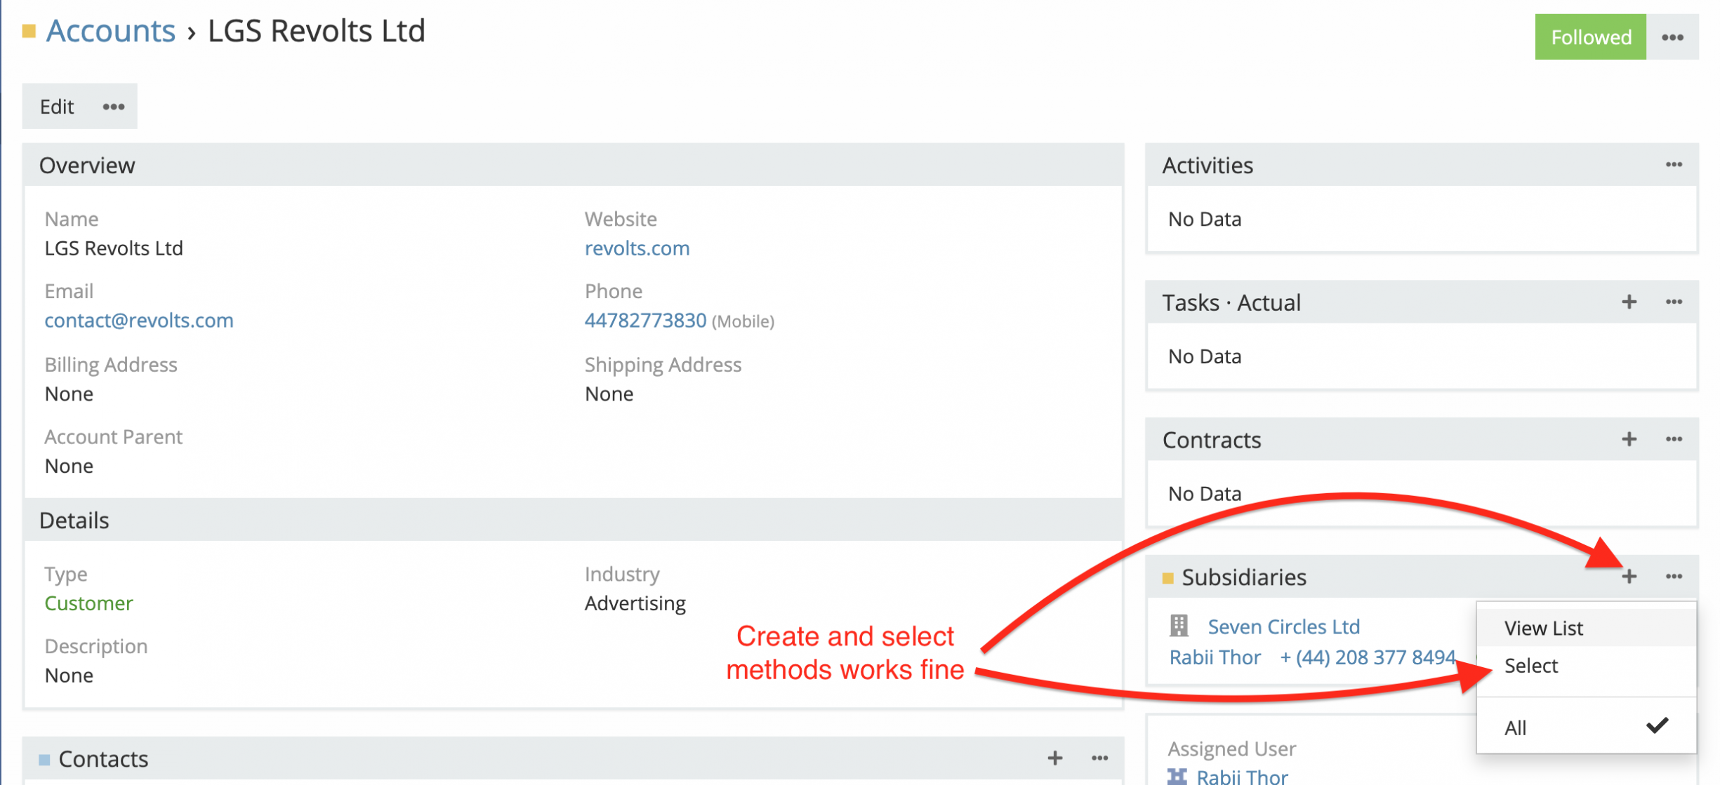Screen dimensions: 1720x785
Task: Choose View List from the dropdown menu
Action: tap(1543, 628)
